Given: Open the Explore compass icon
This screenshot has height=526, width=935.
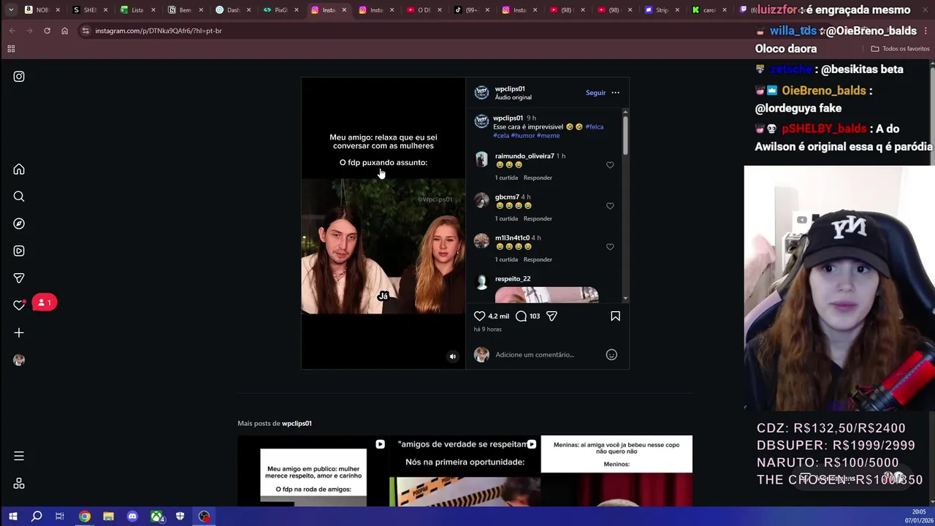Looking at the screenshot, I should (19, 224).
